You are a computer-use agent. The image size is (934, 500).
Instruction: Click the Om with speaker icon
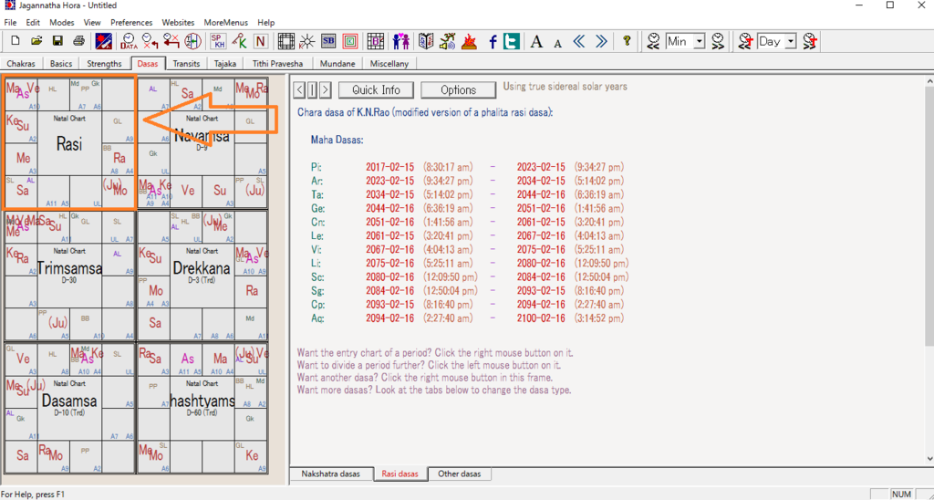[x=447, y=41]
